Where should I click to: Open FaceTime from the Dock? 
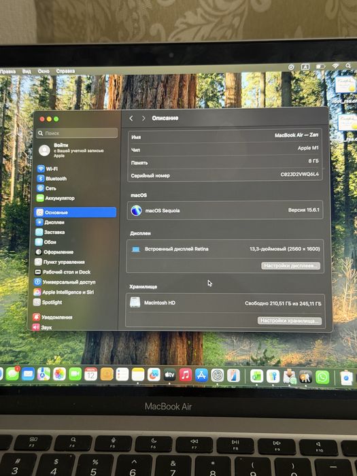75,374
